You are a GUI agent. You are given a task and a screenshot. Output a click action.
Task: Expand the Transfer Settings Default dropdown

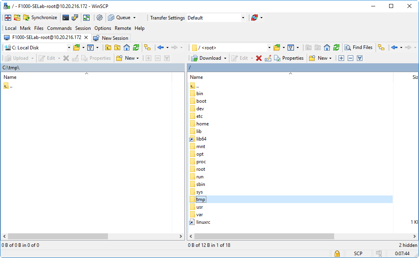pos(243,18)
